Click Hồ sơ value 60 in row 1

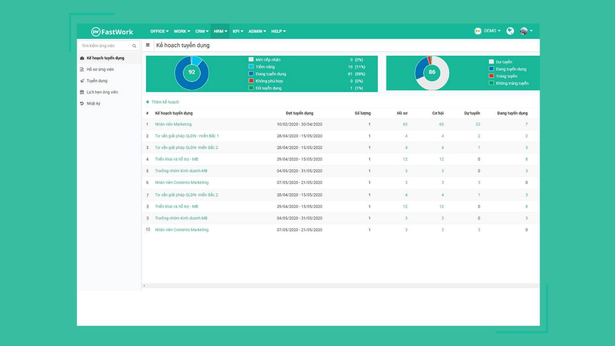pyautogui.click(x=405, y=124)
